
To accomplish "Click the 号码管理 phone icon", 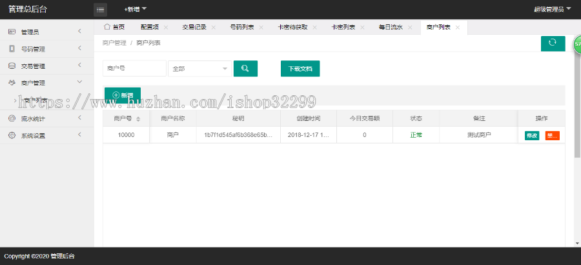I will coord(12,49).
